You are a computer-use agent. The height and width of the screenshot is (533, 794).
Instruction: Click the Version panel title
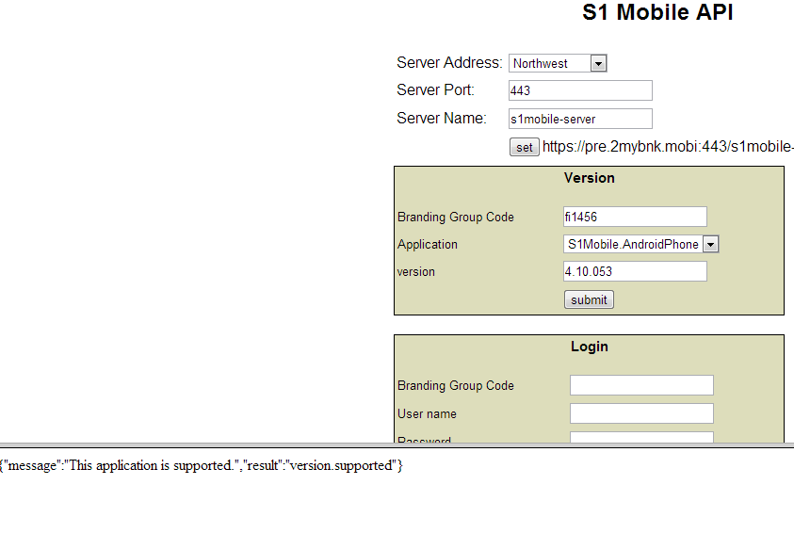click(590, 178)
